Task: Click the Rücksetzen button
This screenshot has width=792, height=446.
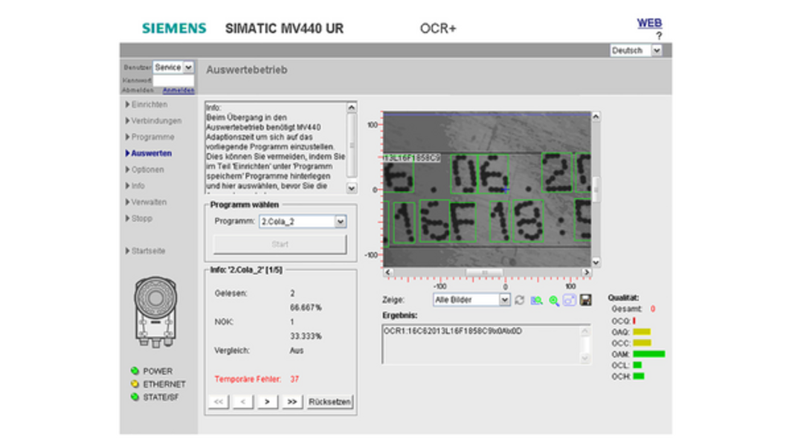Action: [330, 401]
